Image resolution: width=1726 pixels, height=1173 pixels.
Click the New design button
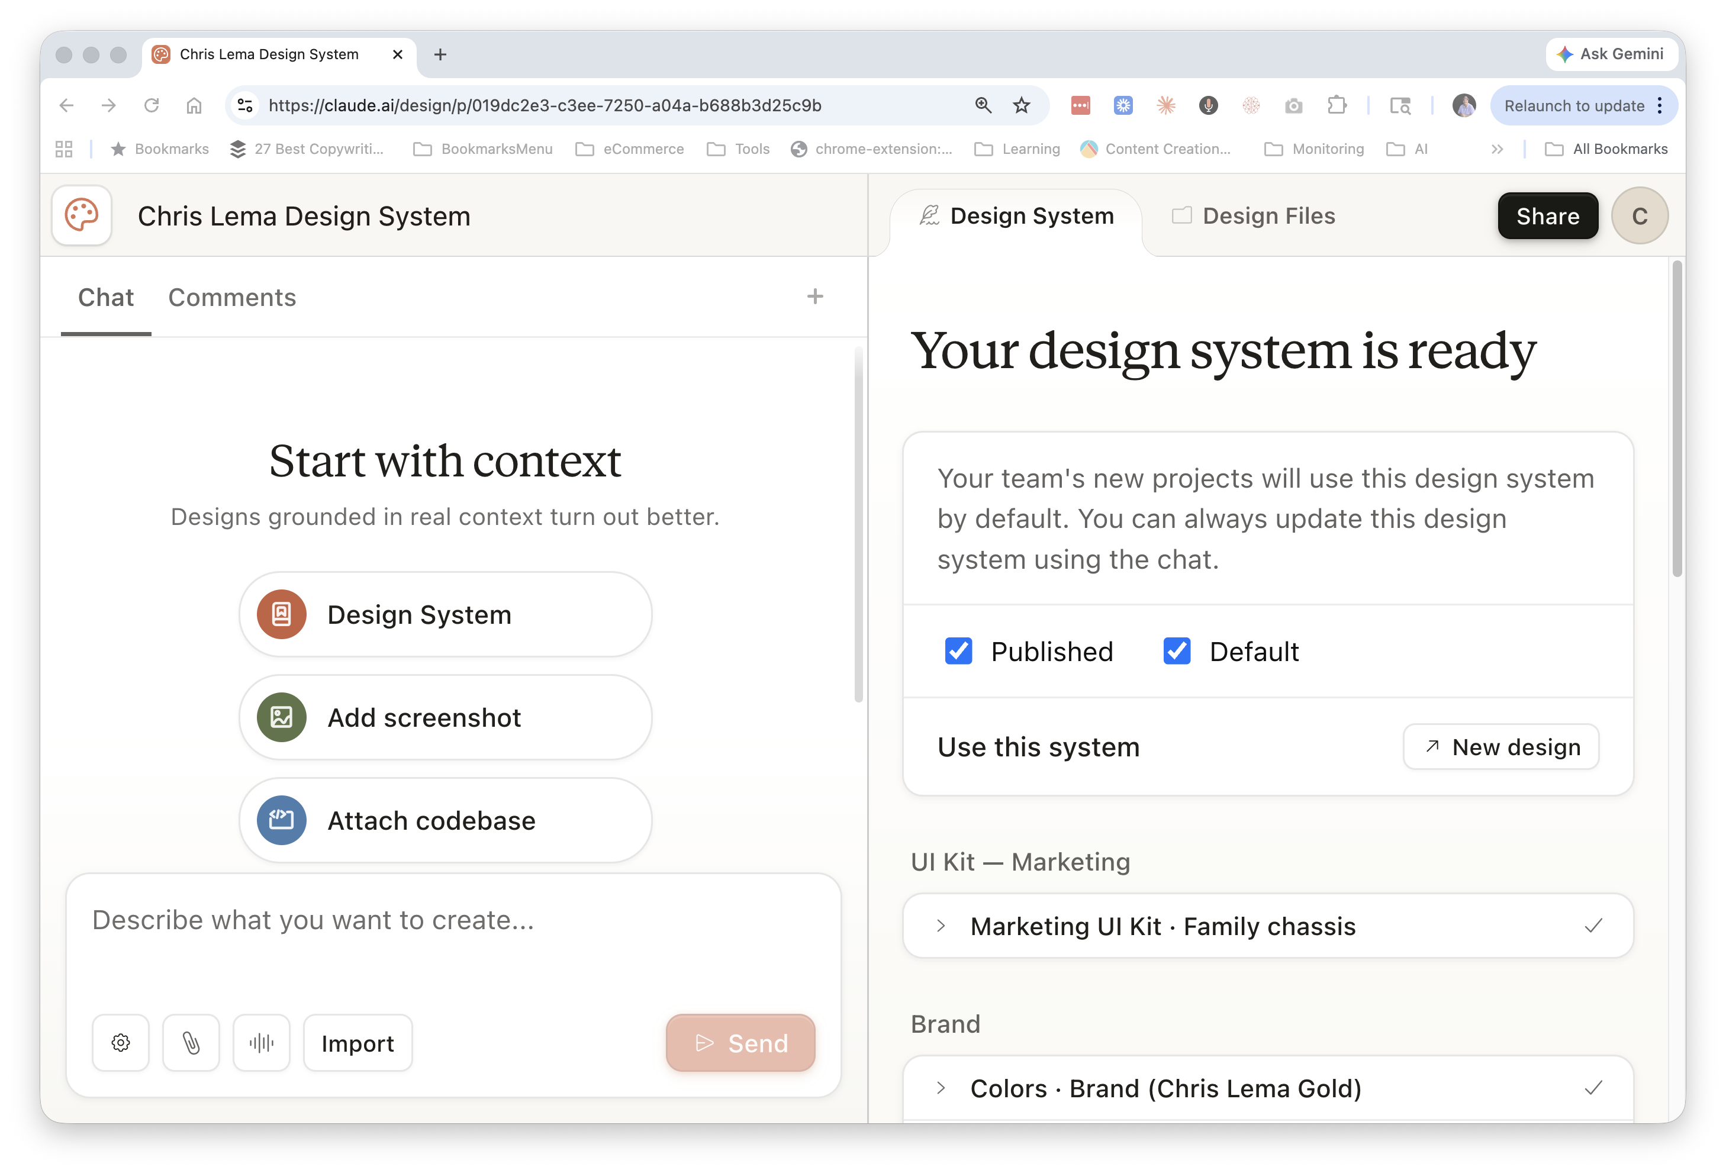(x=1500, y=747)
